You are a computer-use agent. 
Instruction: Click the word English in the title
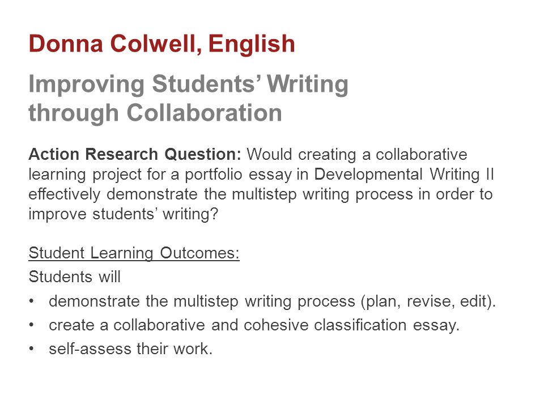pos(252,45)
